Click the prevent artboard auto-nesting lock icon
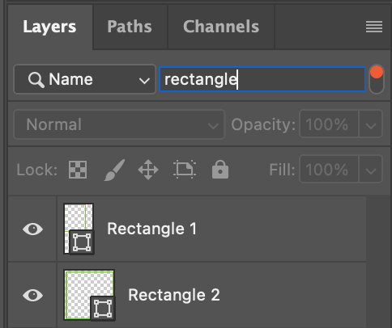The image size is (392, 328). (x=185, y=170)
